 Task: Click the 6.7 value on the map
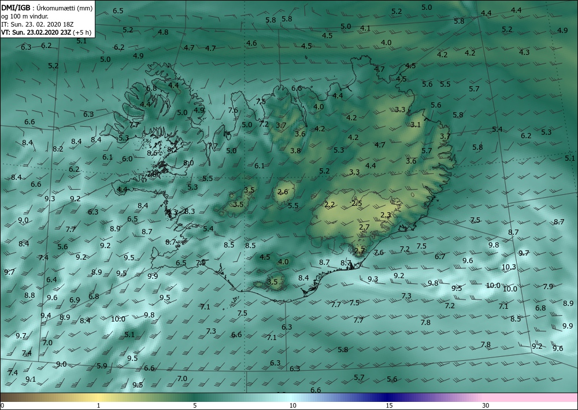[x=440, y=257]
